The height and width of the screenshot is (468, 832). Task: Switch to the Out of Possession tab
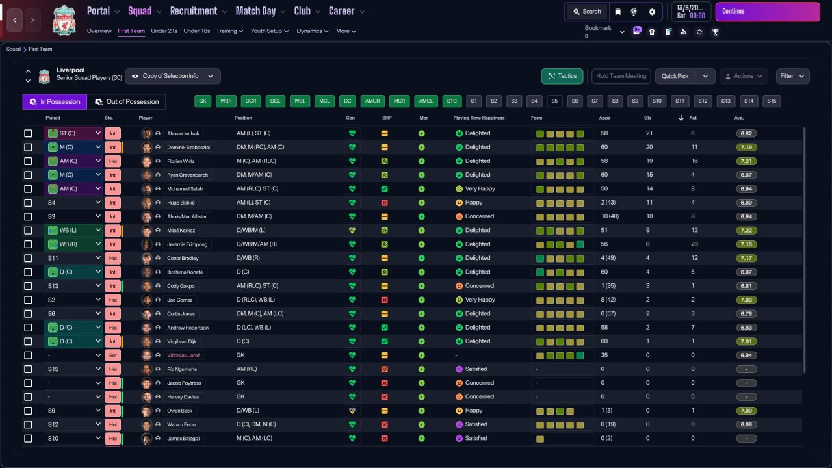point(127,102)
